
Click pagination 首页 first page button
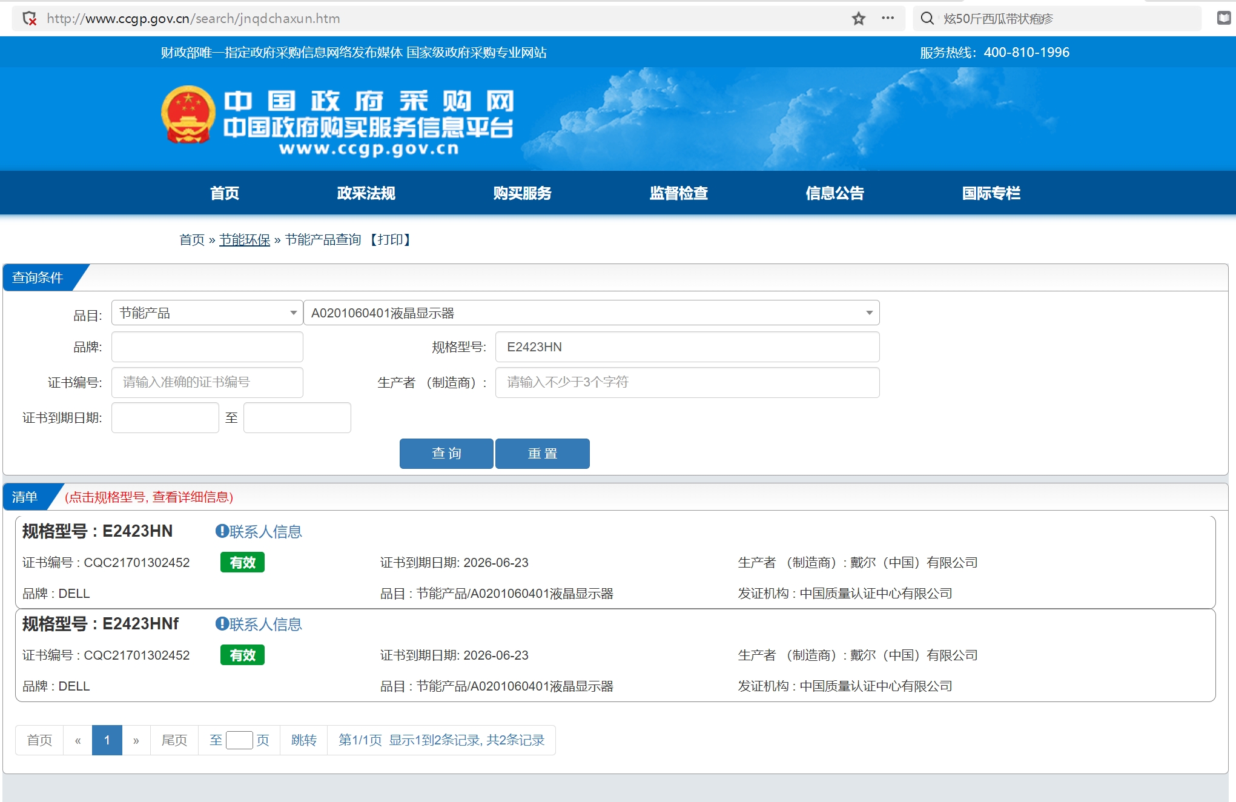pyautogui.click(x=39, y=740)
